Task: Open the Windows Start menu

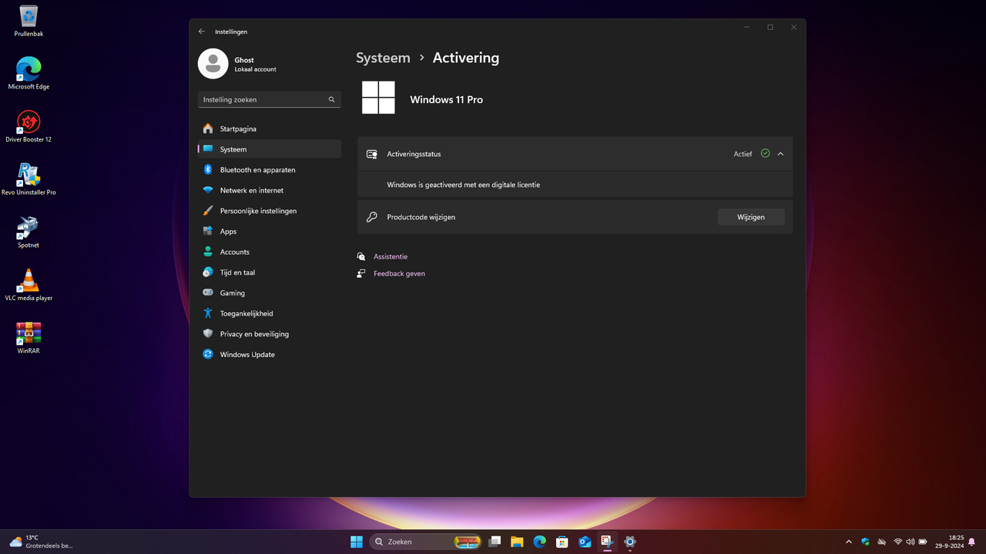Action: (x=357, y=542)
